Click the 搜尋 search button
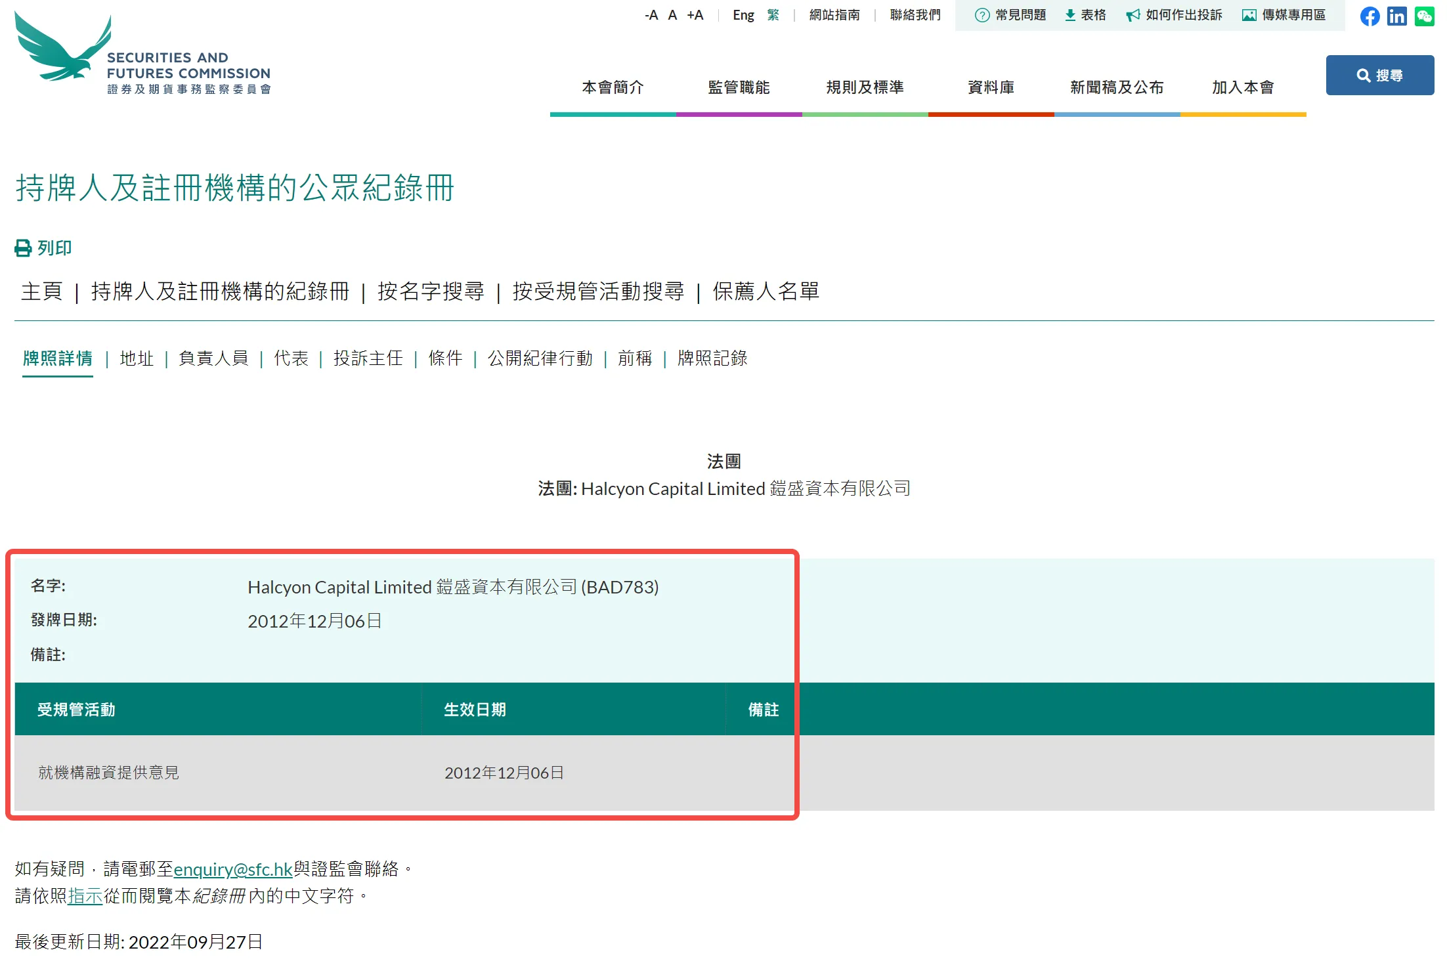This screenshot has width=1447, height=965. coord(1379,75)
